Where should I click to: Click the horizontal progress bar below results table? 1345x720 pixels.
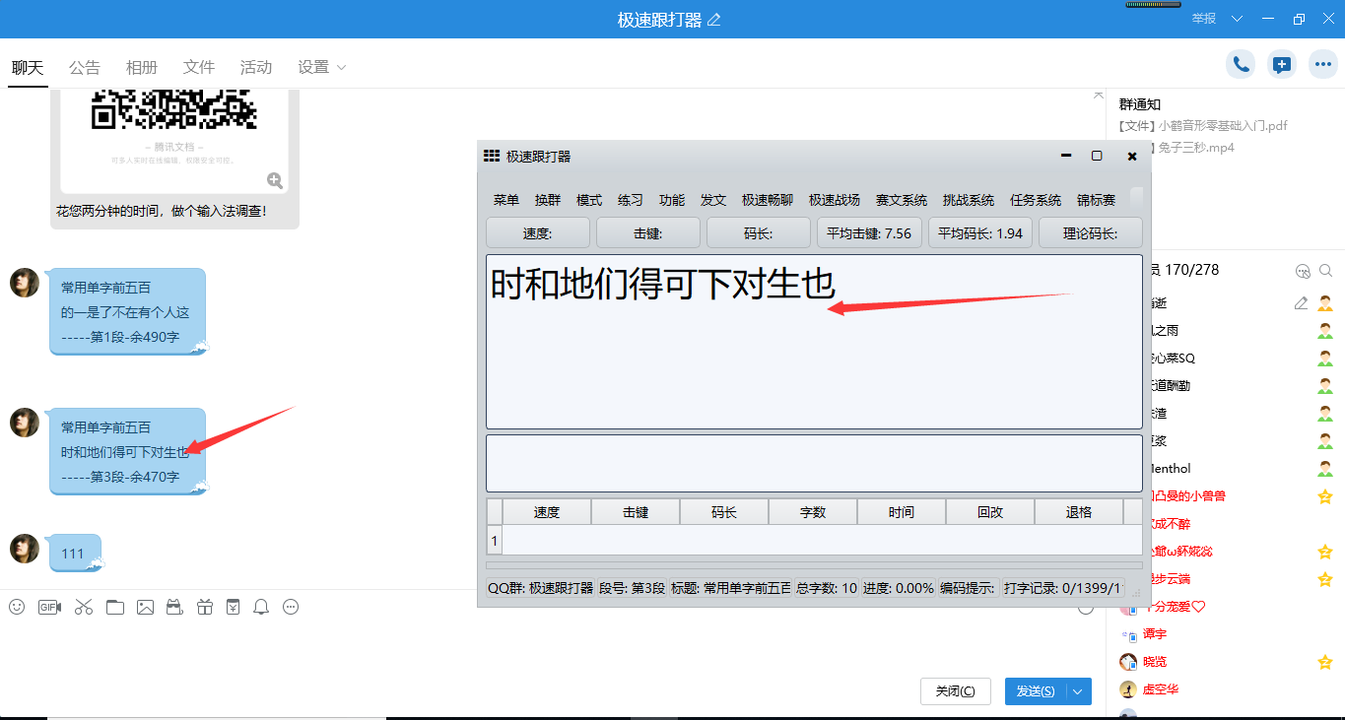[814, 565]
